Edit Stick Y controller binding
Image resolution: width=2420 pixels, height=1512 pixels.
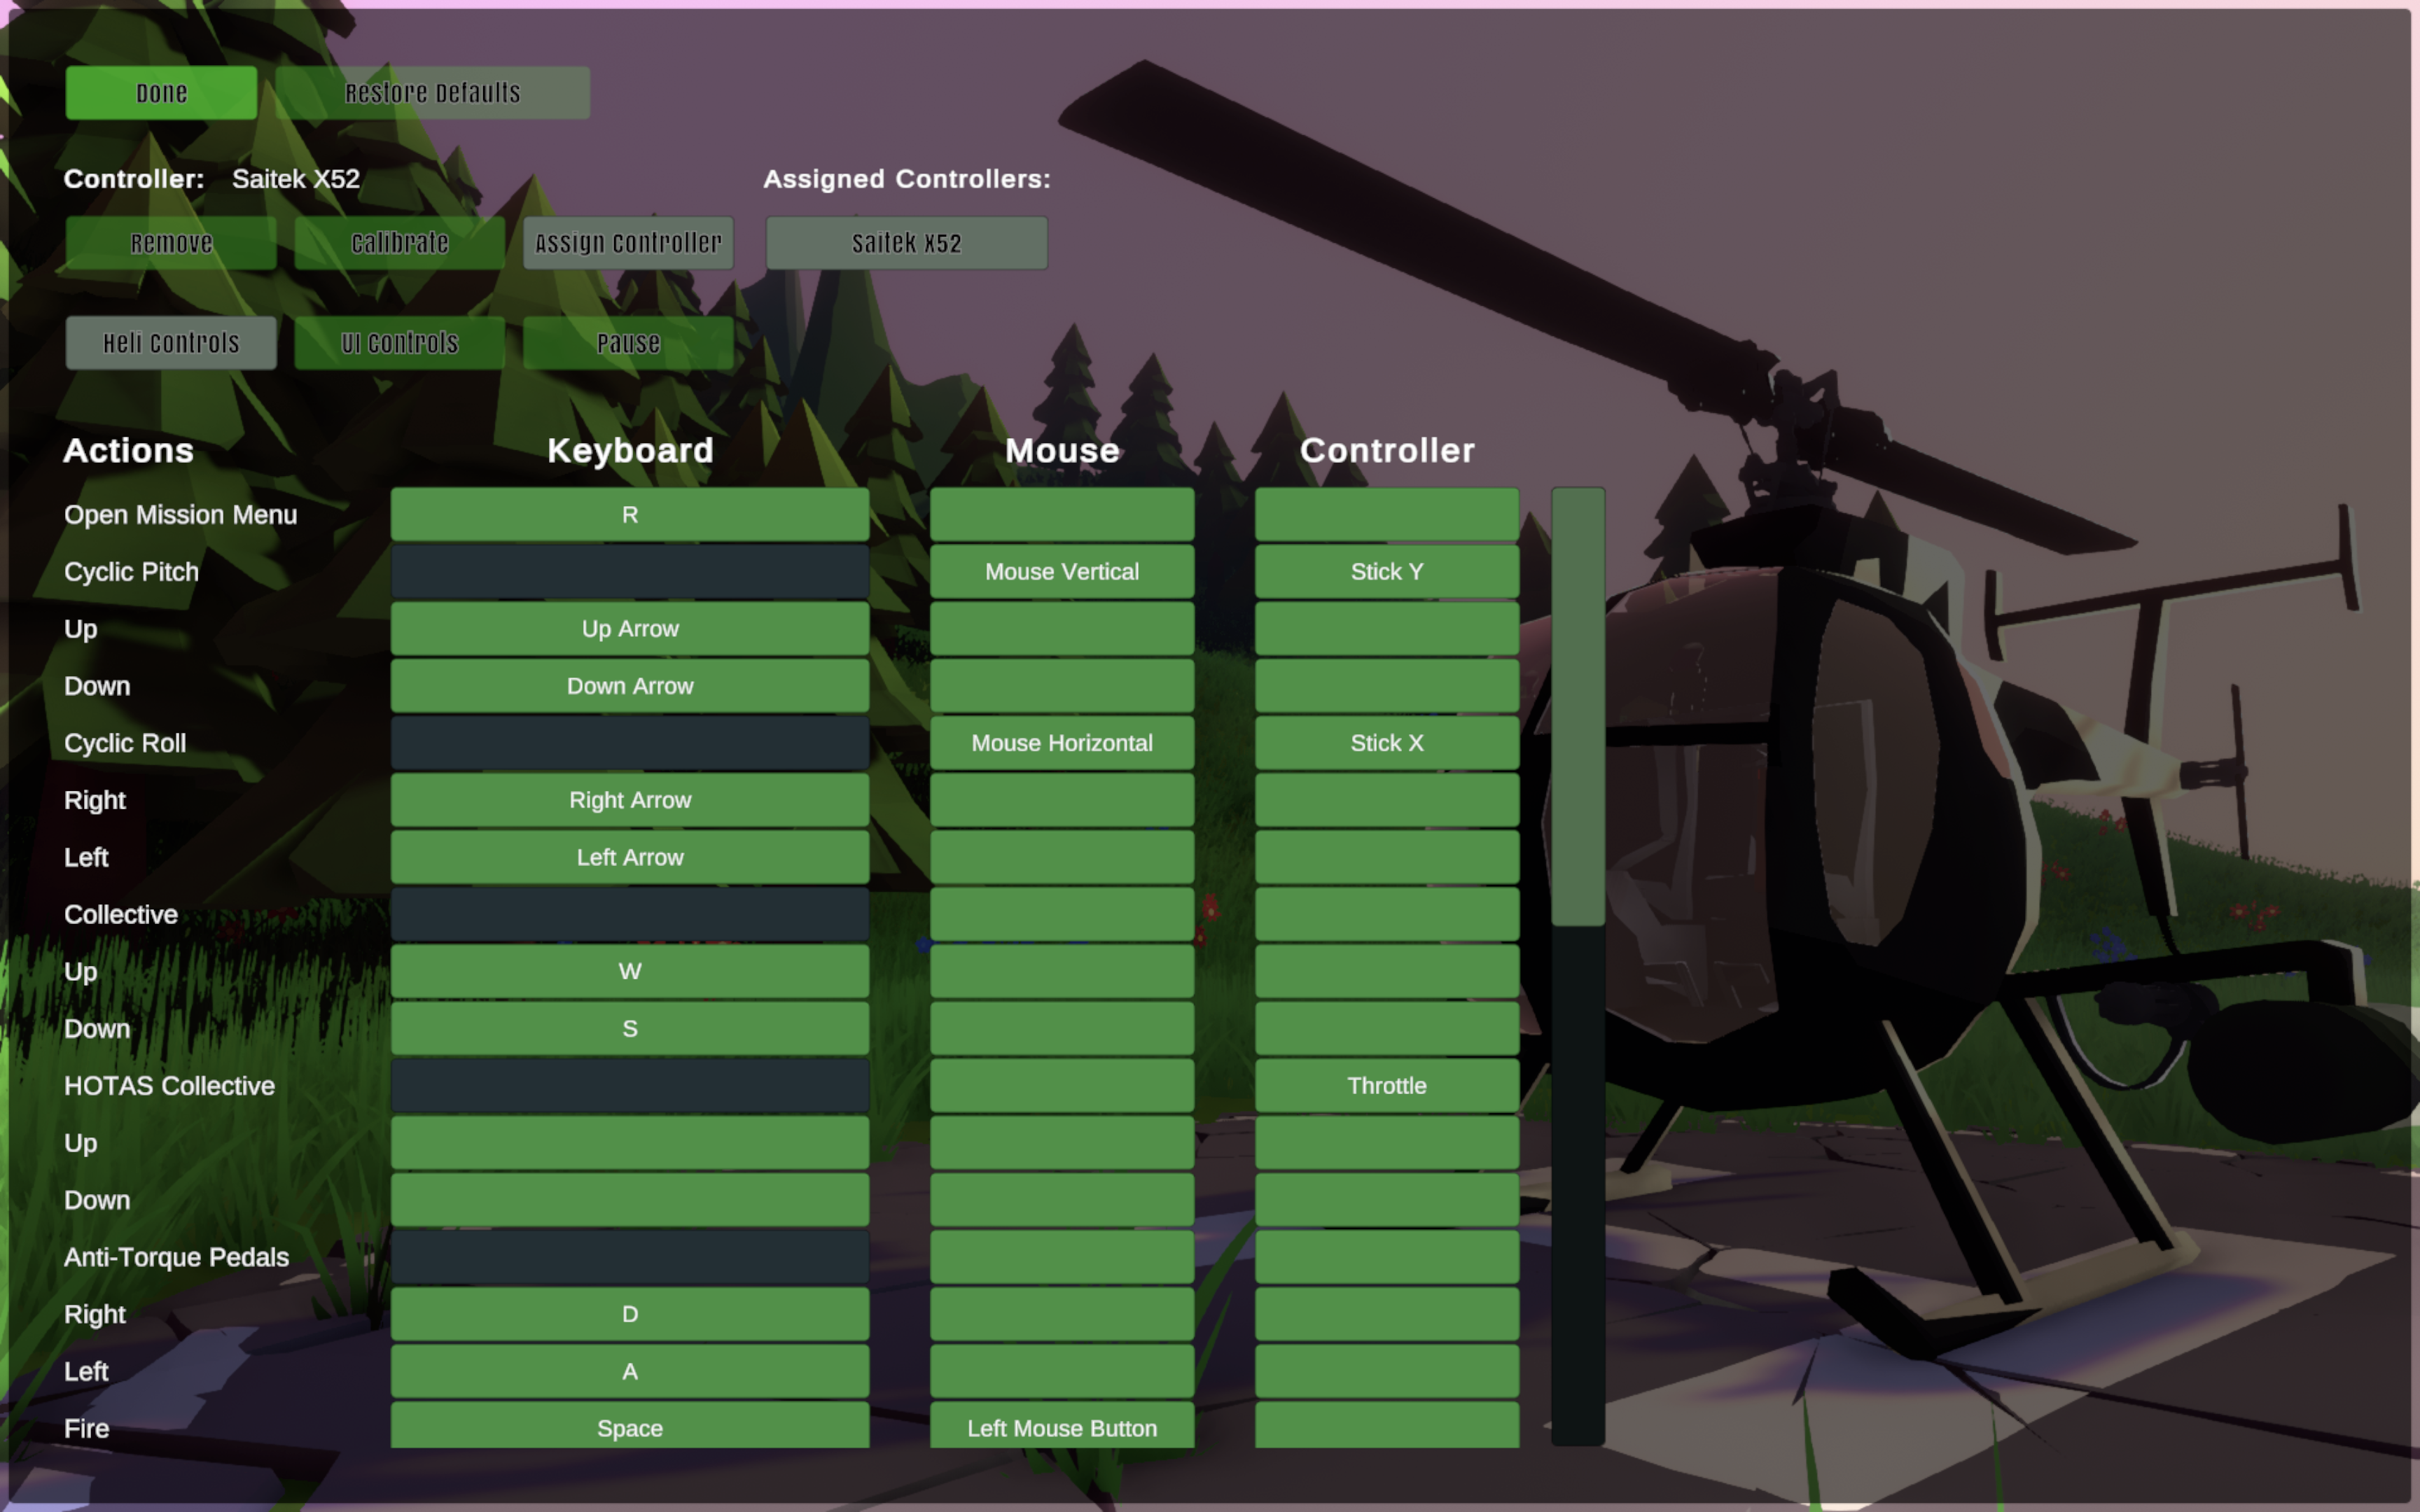coord(1386,572)
